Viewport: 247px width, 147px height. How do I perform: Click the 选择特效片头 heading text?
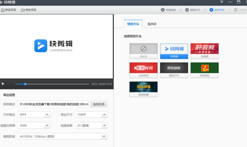tap(133, 36)
